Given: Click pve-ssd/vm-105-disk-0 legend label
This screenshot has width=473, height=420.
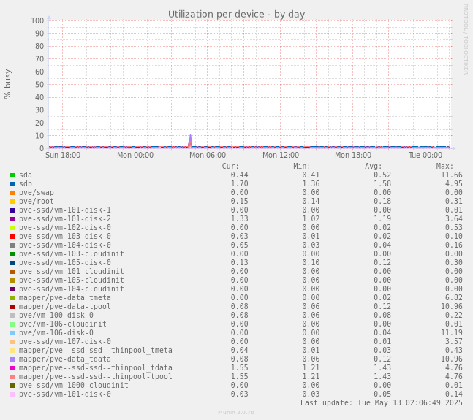Looking at the screenshot, I should coord(65,262).
